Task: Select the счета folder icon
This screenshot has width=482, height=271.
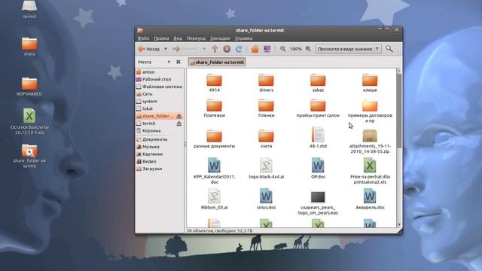Action: [x=266, y=136]
